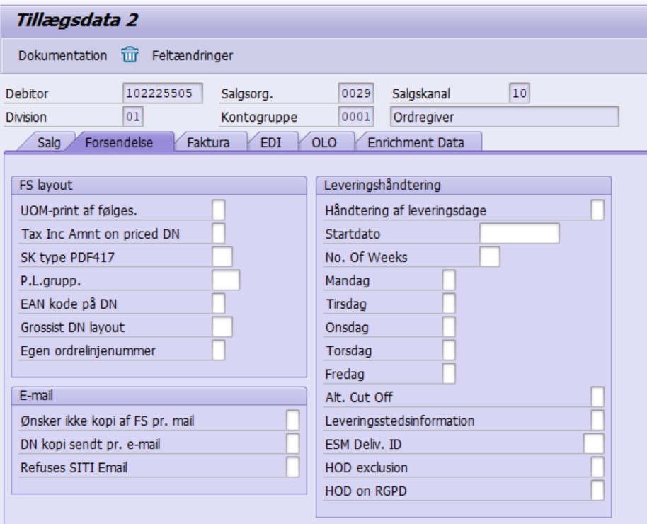Switch to the OLO tab
647x524 pixels.
[x=323, y=142]
